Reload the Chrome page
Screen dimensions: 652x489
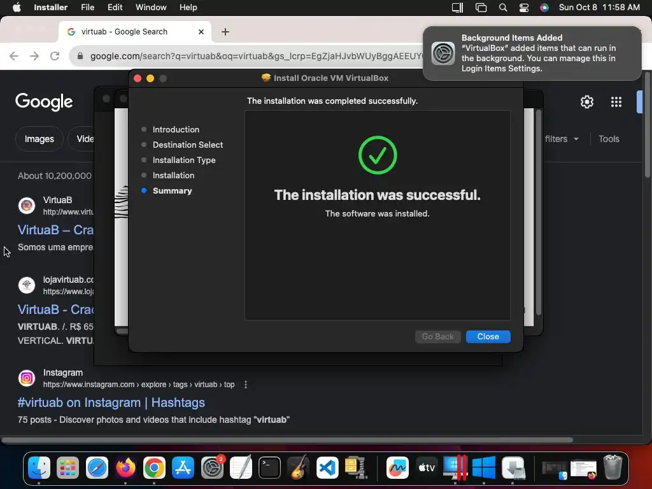[x=55, y=56]
